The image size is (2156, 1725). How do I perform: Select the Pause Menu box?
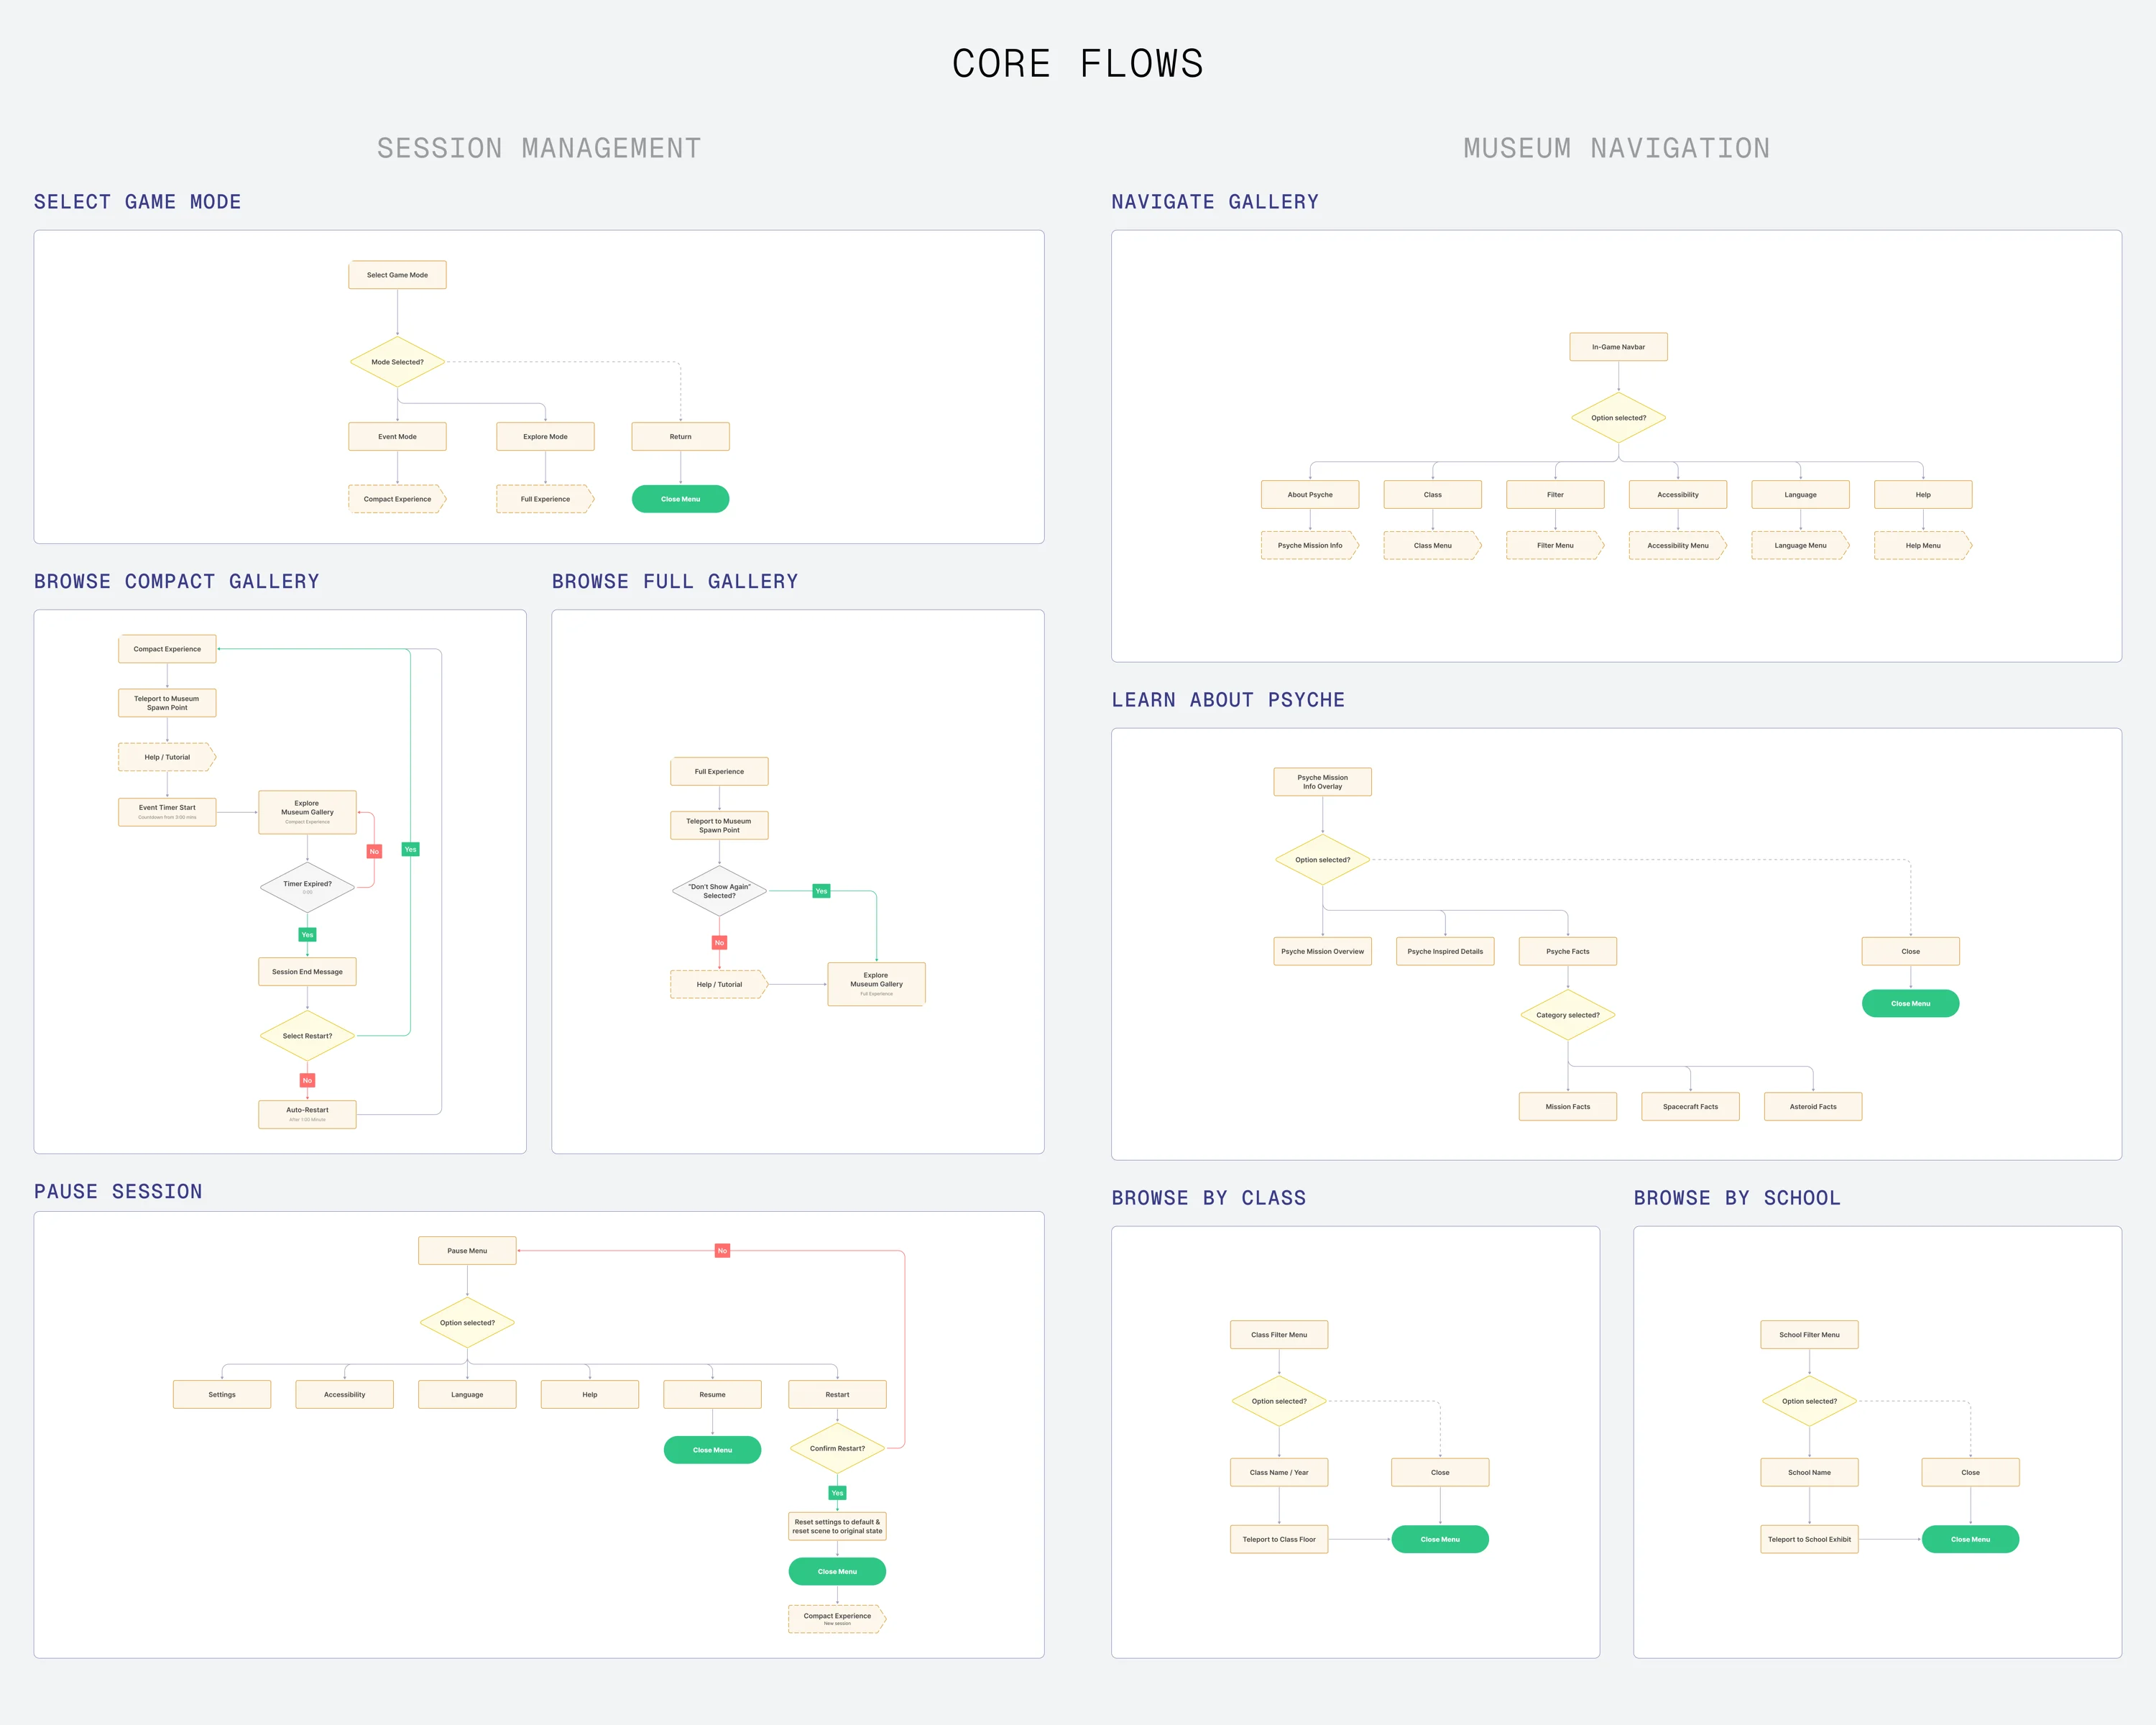coord(467,1251)
